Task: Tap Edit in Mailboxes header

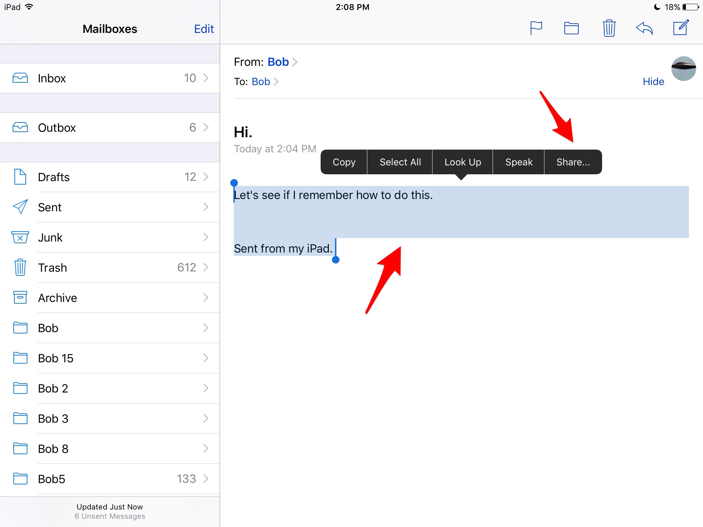Action: [x=204, y=29]
